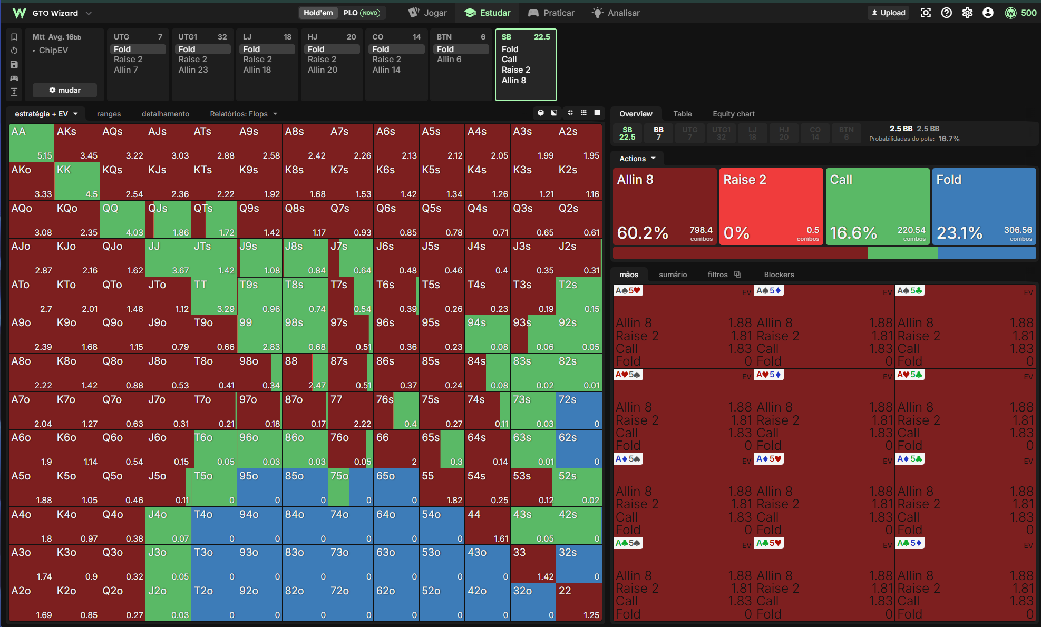Click the gamepad practice icon in sidebar
The width and height of the screenshot is (1041, 627).
point(14,78)
